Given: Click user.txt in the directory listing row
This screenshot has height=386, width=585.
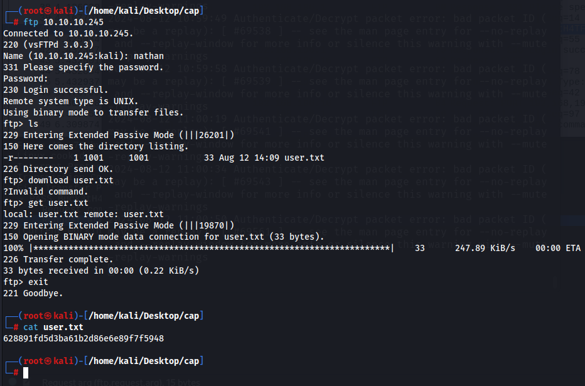Looking at the screenshot, I should (x=304, y=158).
